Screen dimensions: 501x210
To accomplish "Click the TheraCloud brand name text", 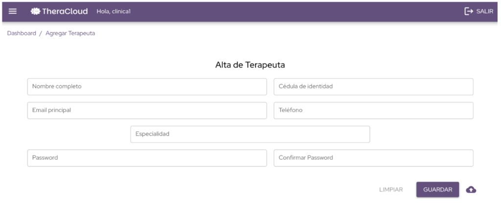I will pyautogui.click(x=65, y=11).
